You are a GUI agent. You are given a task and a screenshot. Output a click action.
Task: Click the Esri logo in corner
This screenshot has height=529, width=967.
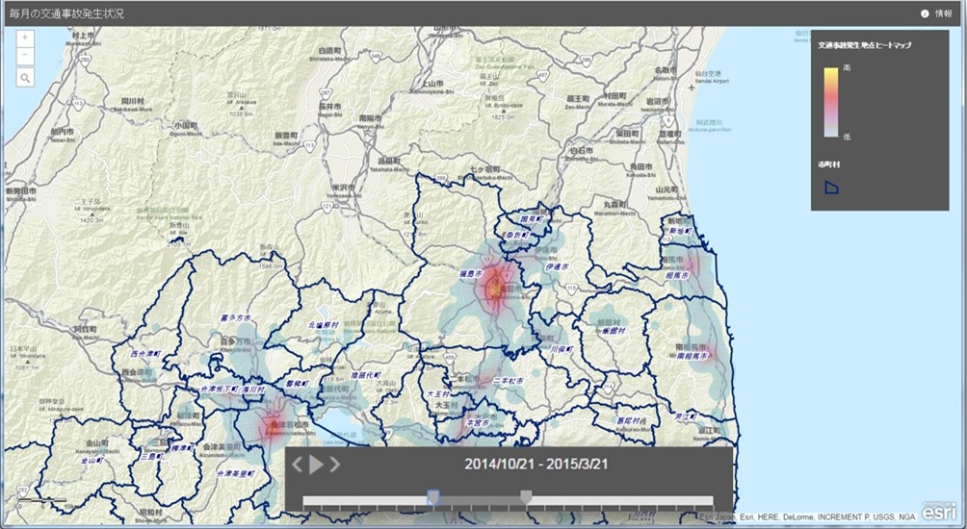pyautogui.click(x=940, y=512)
